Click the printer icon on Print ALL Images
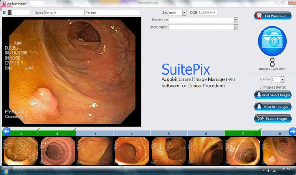This screenshot has width=296, height=175. coord(259,107)
